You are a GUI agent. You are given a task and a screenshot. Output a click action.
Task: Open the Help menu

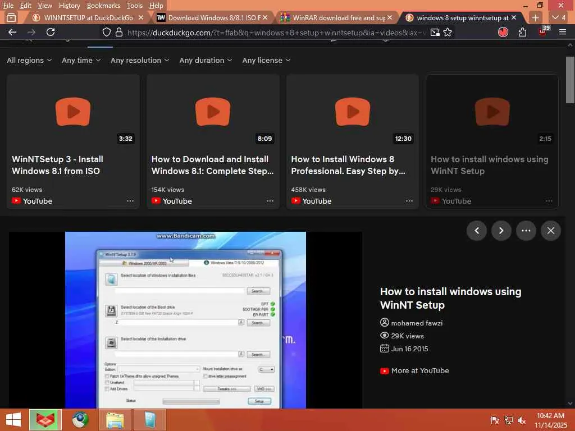pos(156,6)
